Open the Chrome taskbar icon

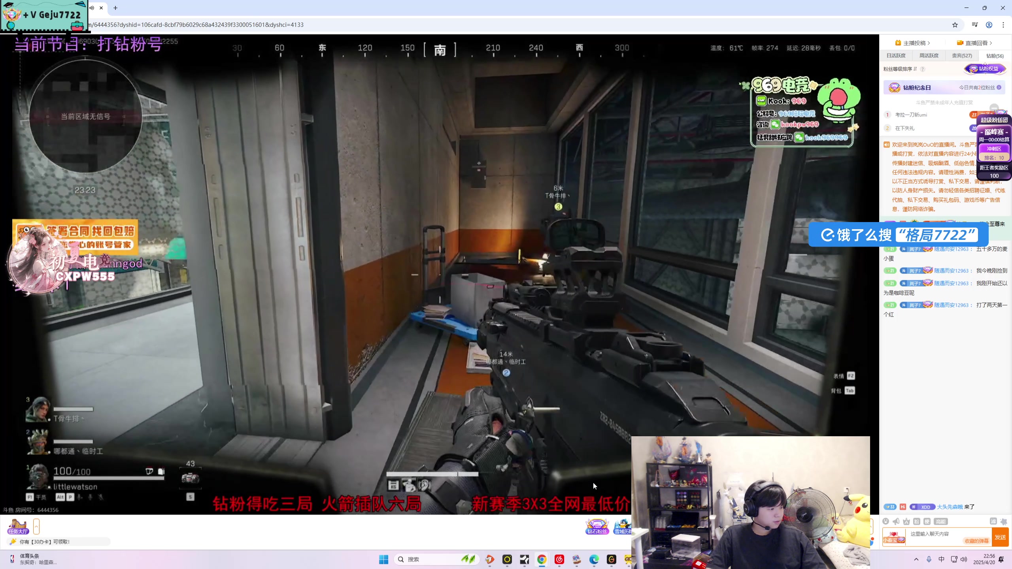tap(542, 559)
